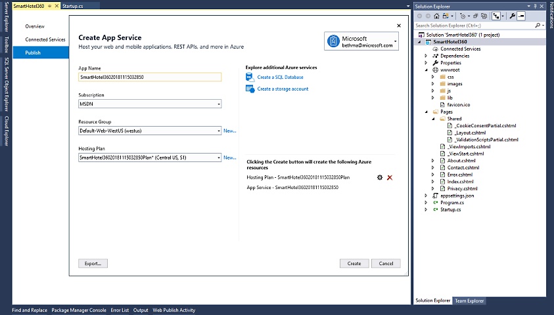
Task: Switch to the Startup.cs editor tab
Action: [72, 6]
